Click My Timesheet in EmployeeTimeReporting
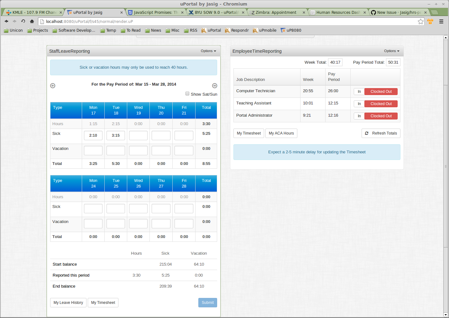 click(x=249, y=133)
